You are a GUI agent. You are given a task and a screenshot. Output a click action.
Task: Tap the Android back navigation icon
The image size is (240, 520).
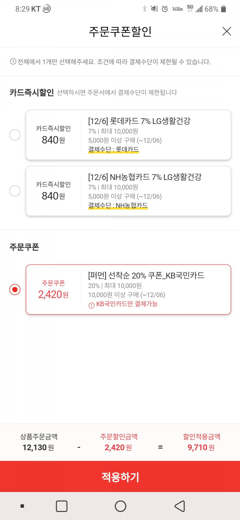[180, 506]
